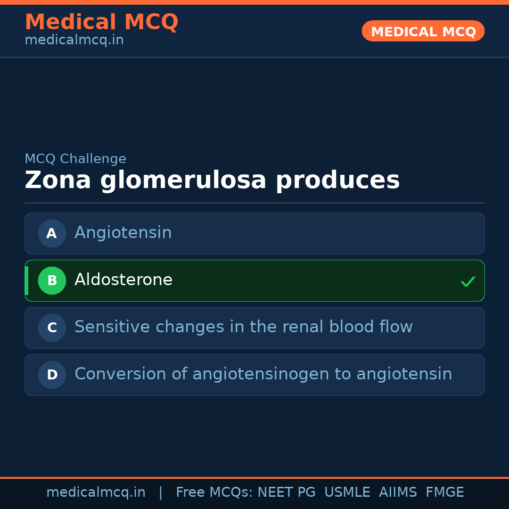Click the letter C circle badge
The height and width of the screenshot is (509, 509).
click(x=52, y=328)
